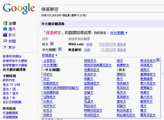Add 丹麥文 language
This screenshot has height=120, width=164.
click(x=48, y=74)
